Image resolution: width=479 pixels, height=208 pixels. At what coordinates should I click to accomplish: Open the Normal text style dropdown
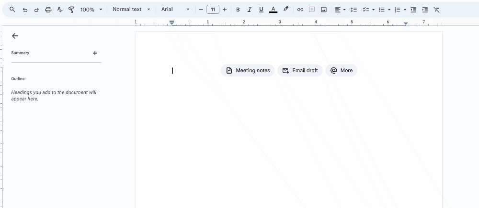131,10
